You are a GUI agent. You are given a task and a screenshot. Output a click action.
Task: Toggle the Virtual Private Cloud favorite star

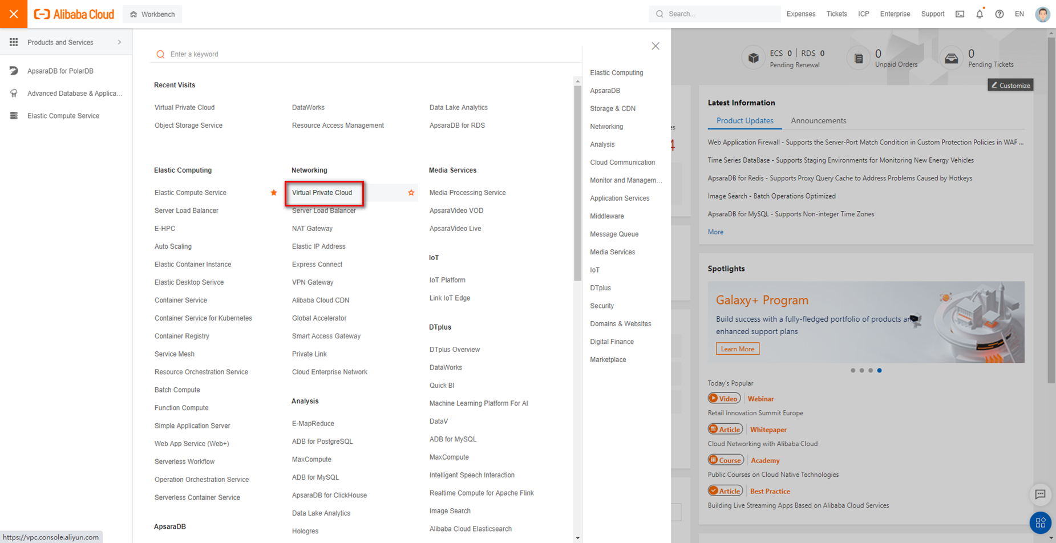point(411,193)
